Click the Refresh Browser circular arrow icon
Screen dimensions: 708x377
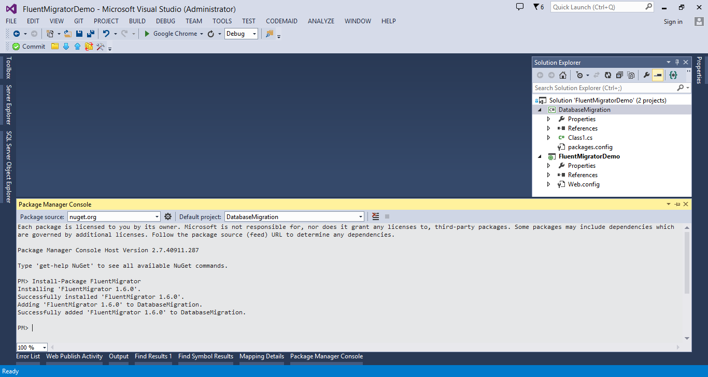point(211,34)
